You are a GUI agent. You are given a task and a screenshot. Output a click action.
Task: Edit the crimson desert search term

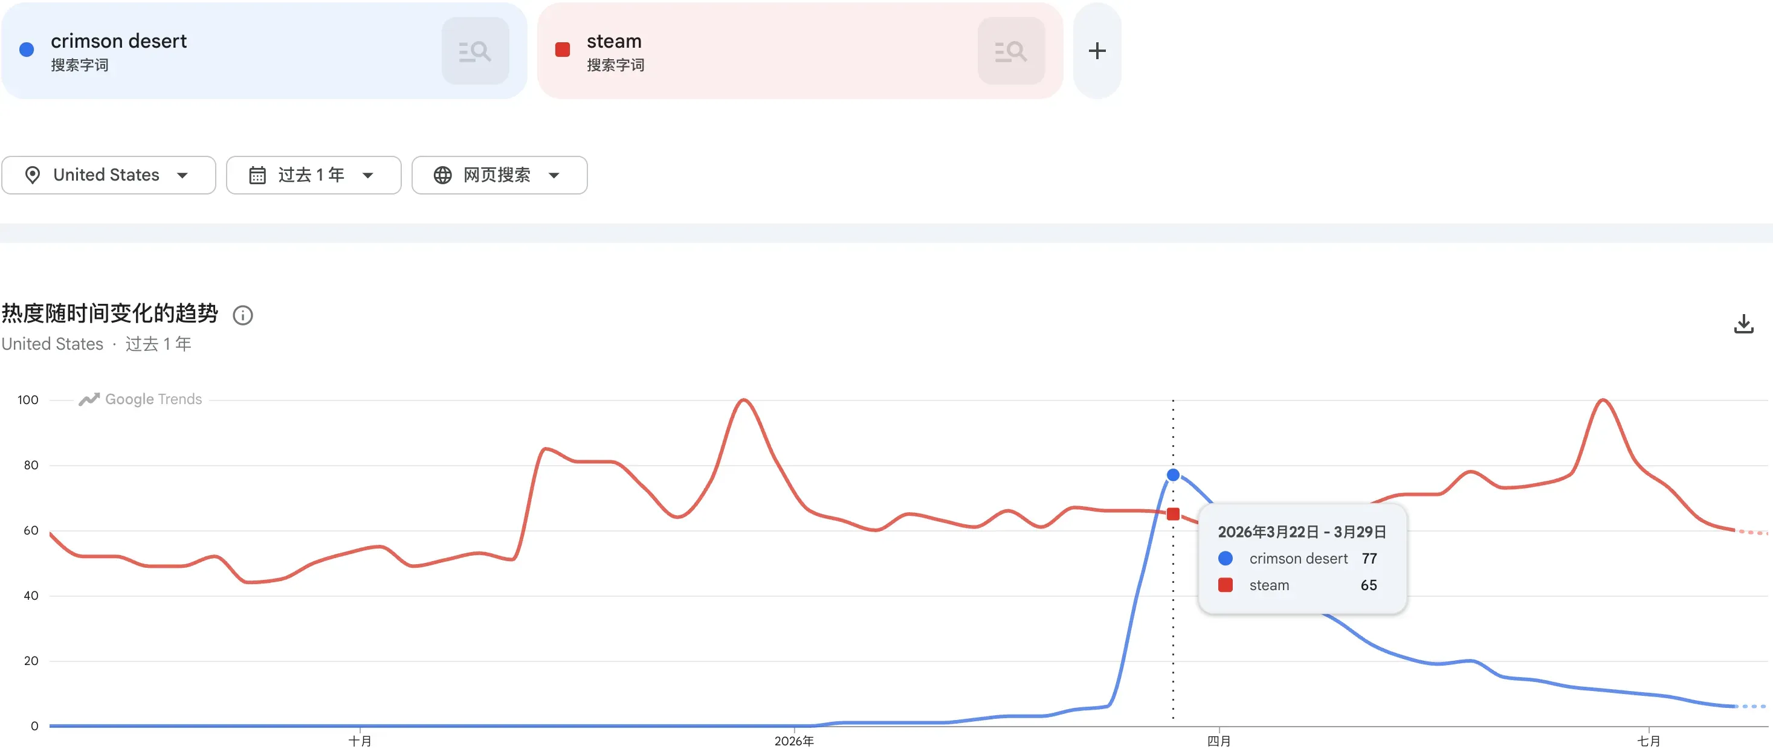click(118, 41)
